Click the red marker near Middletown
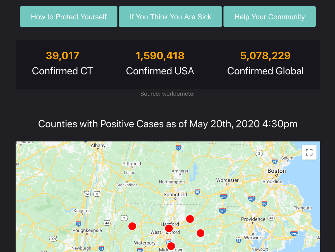The image size is (335, 252). point(171,246)
